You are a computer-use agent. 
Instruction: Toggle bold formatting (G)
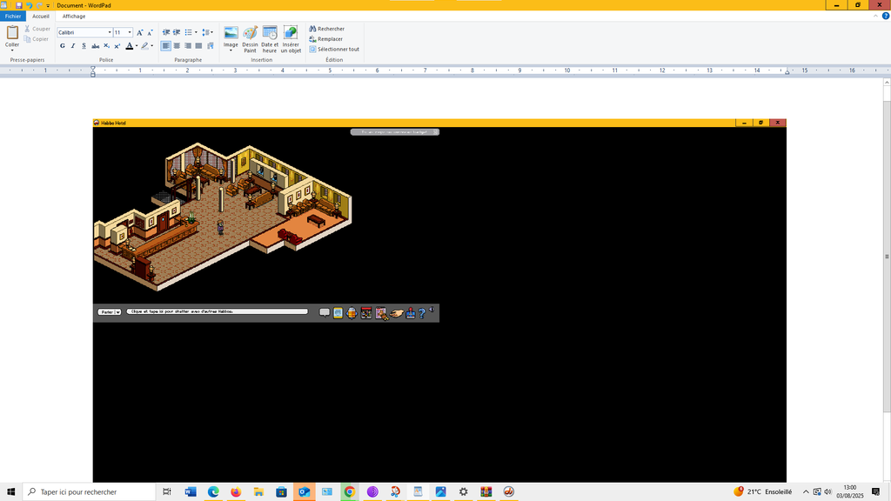[62, 46]
